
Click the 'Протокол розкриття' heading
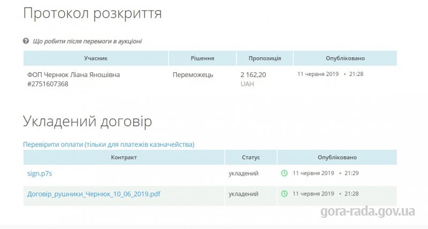point(93,13)
